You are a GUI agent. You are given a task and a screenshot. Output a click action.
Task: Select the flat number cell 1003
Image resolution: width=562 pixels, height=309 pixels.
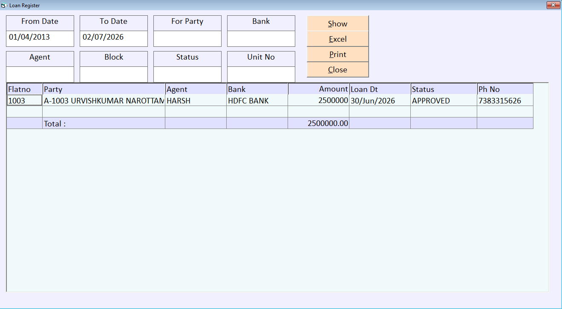pyautogui.click(x=25, y=100)
